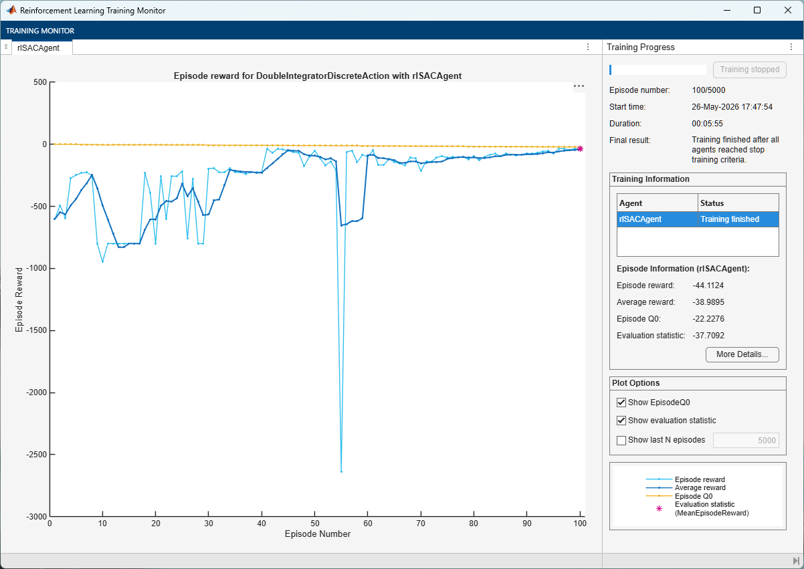This screenshot has width=804, height=569.
Task: Click episode reward value -44.1124
Action: [708, 286]
